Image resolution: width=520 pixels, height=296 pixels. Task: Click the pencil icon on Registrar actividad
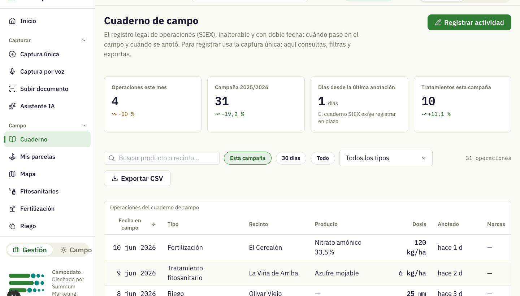438,22
